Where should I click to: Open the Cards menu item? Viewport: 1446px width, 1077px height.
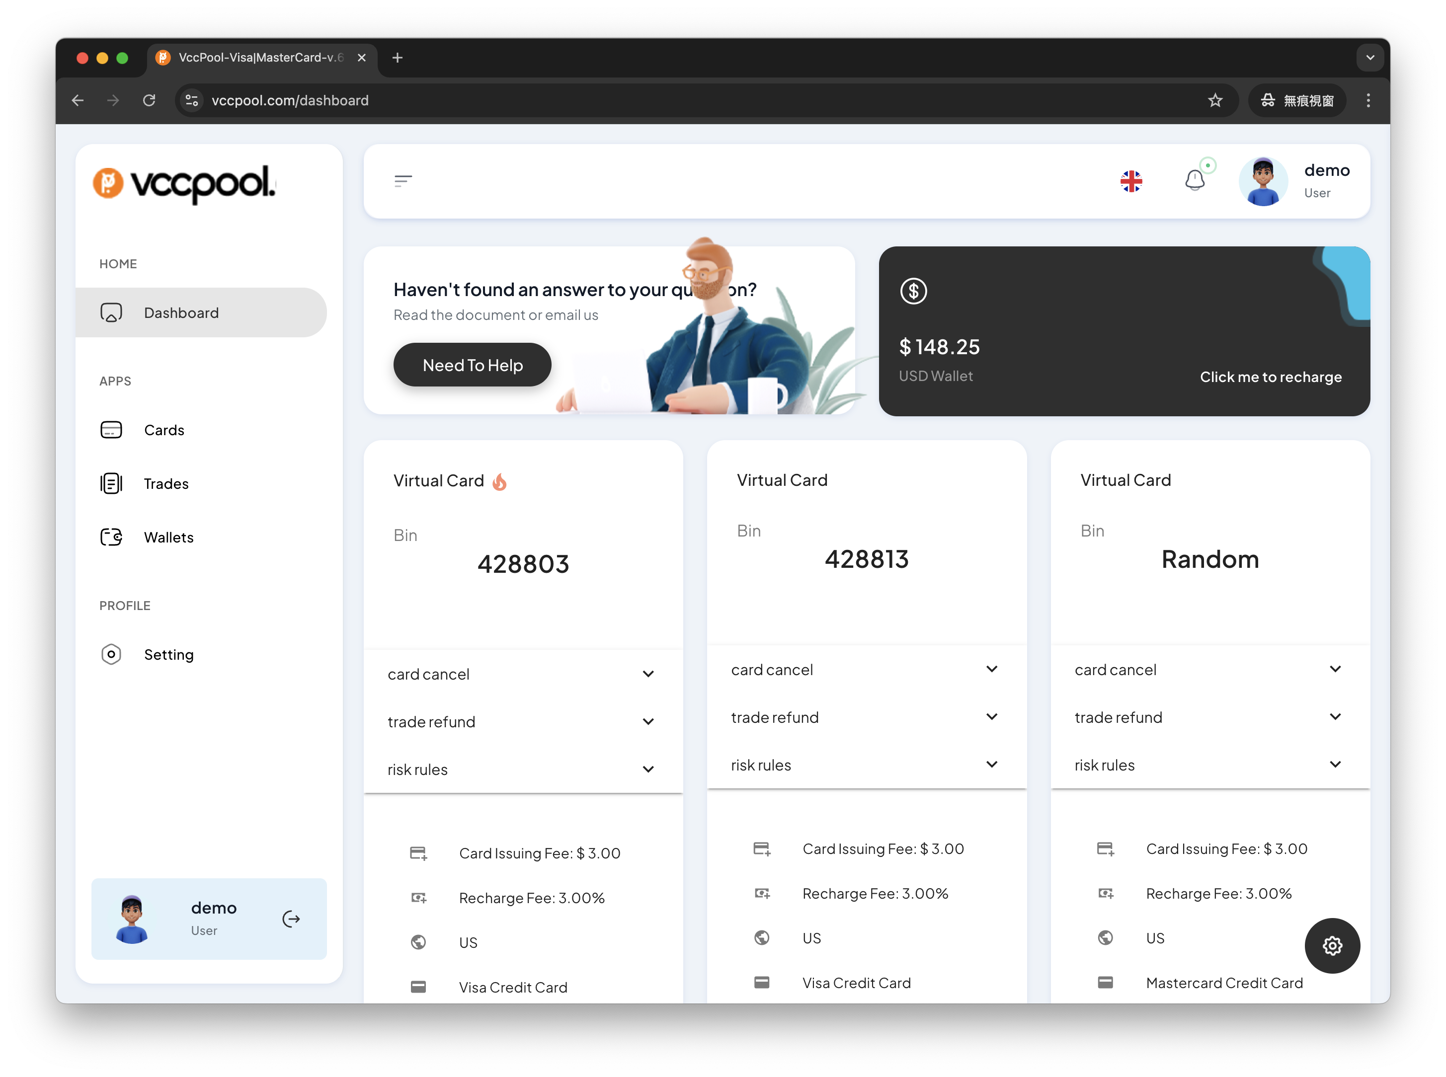click(x=163, y=430)
